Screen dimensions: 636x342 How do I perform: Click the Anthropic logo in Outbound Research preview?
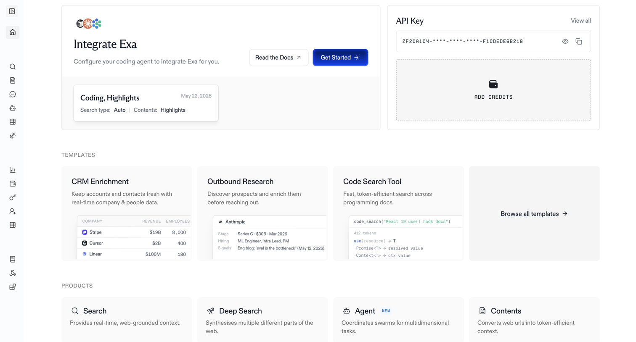220,222
